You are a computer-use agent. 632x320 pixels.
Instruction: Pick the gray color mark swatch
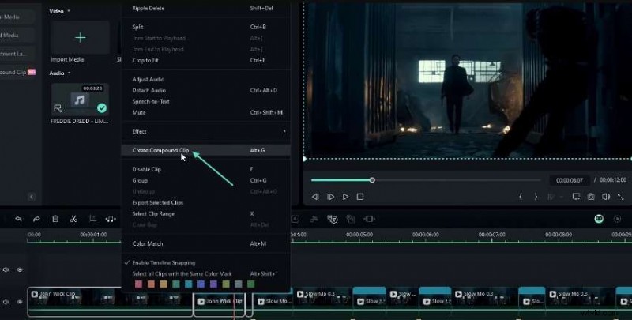(x=239, y=284)
